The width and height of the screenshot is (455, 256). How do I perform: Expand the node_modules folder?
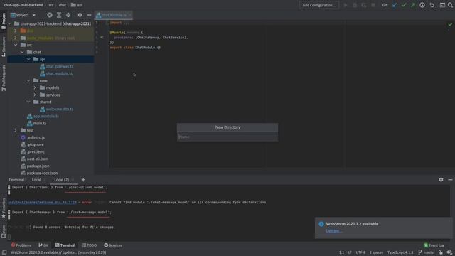pyautogui.click(x=16, y=38)
